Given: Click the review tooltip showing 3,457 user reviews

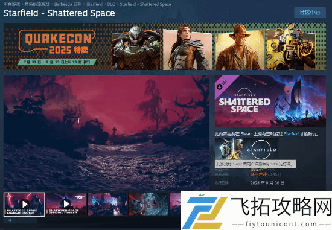Looking at the screenshot, I should coord(255,164).
